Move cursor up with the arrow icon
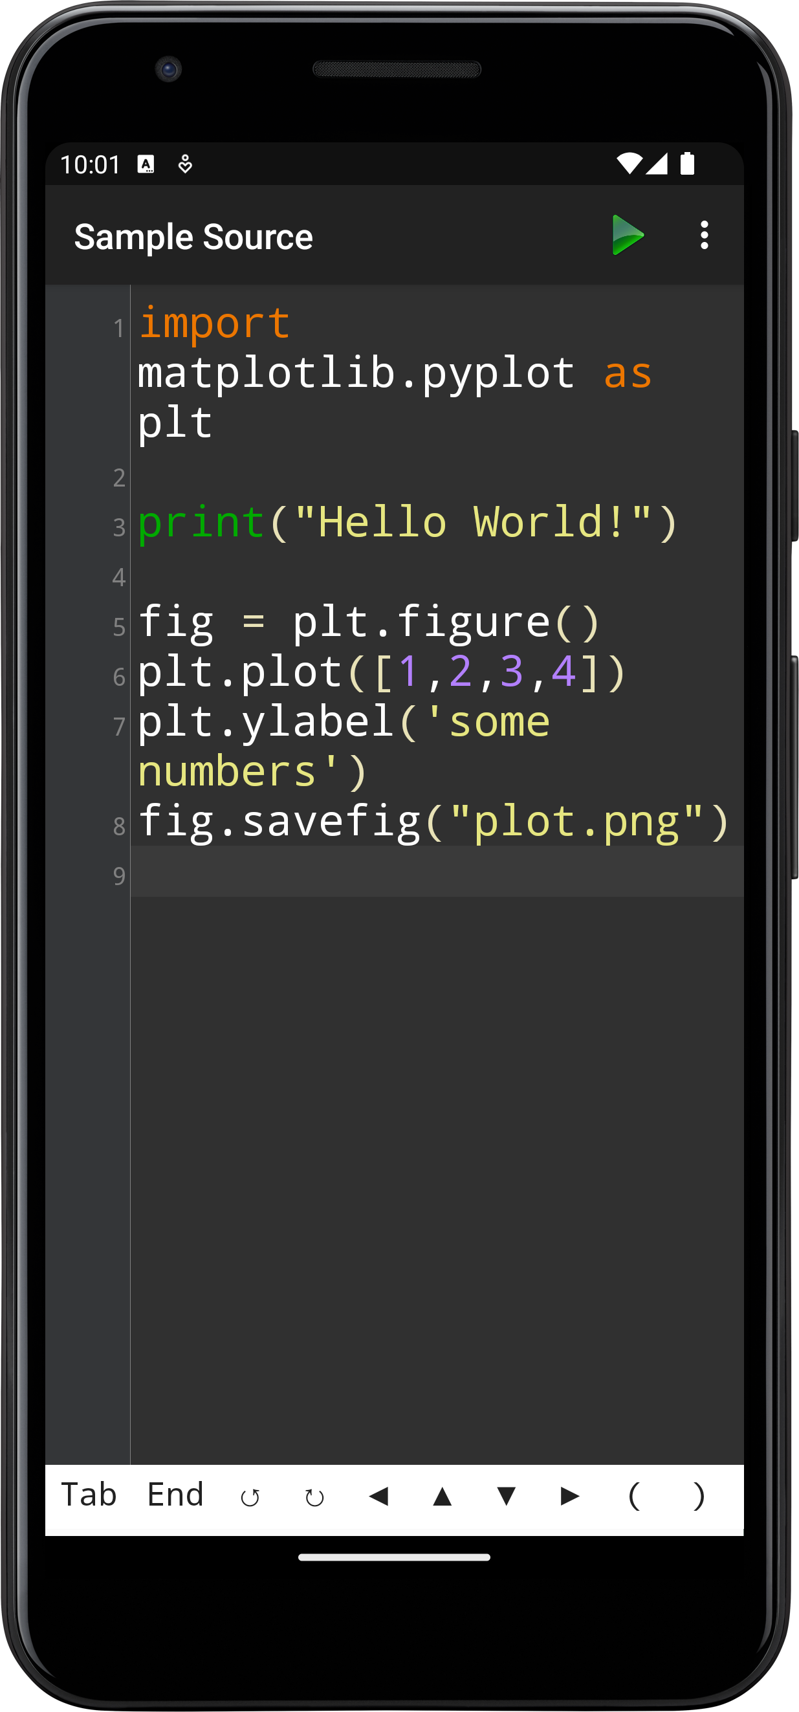Viewport: 799px width, 1712px height. click(x=443, y=1495)
